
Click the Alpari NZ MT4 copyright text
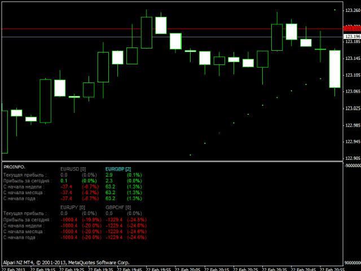(66, 263)
